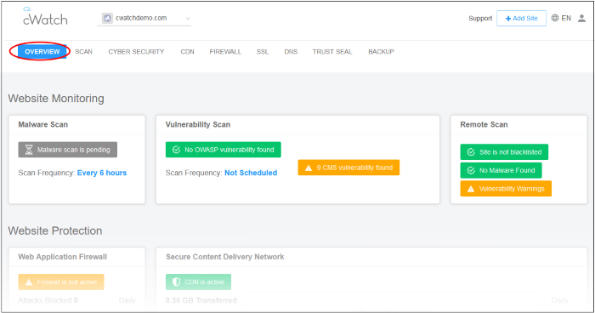Click the Add Site button

(521, 18)
